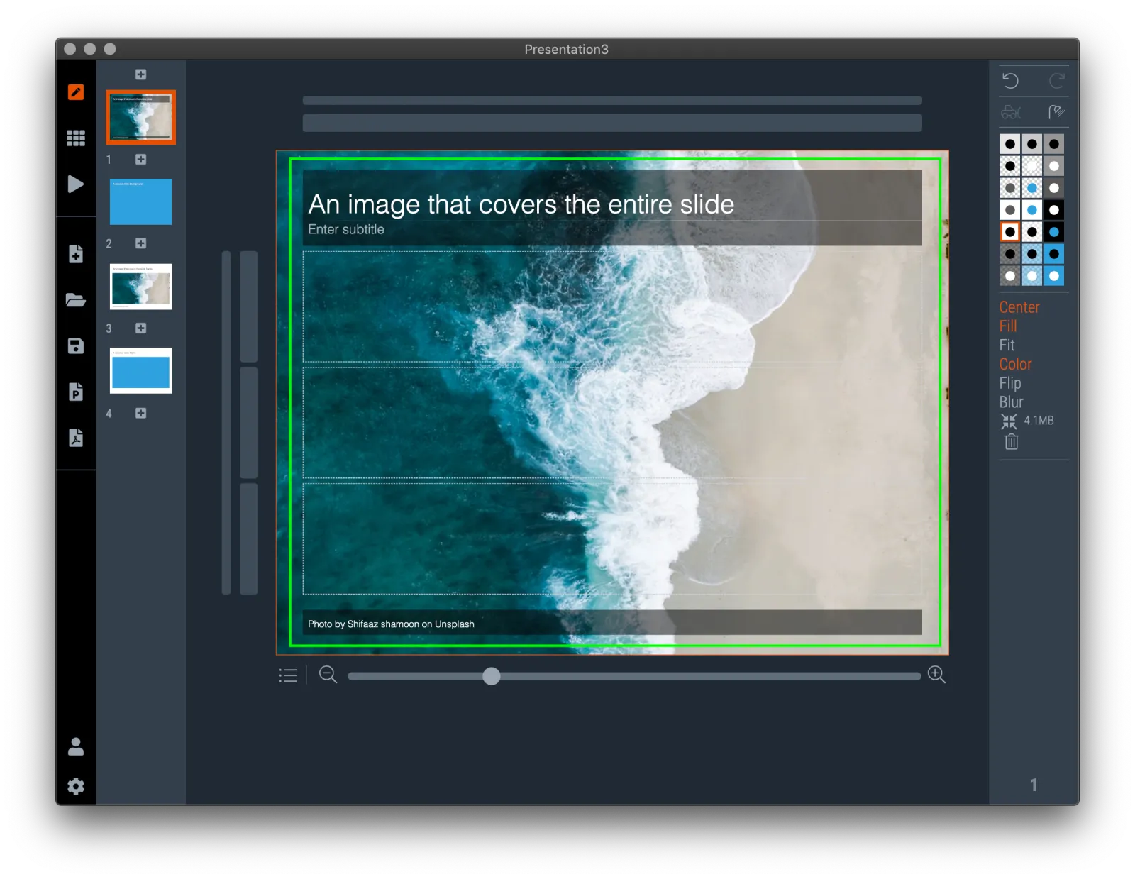
Task: Click the paint style icon beside tractor
Action: click(1056, 111)
